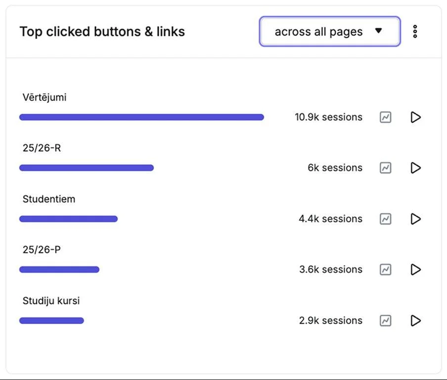The width and height of the screenshot is (447, 380).
Task: Play session recordings for Studiju kursi
Action: tap(416, 321)
